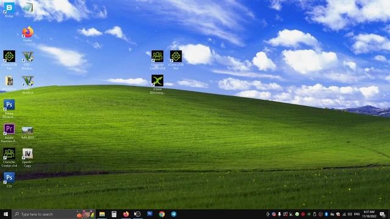Select the OpenIV - Copy shortcut
The height and width of the screenshot is (219, 390).
tap(27, 158)
